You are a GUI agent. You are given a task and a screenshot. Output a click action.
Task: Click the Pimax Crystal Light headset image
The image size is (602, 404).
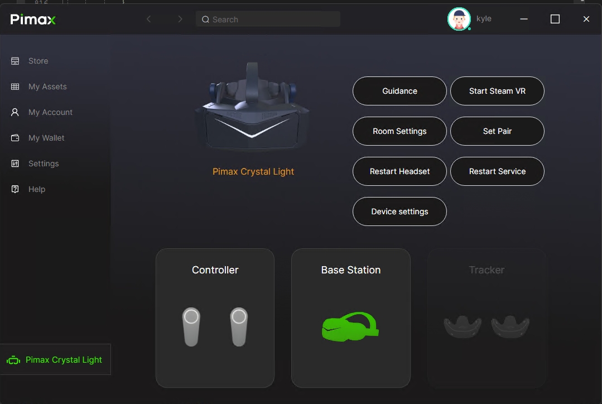click(252, 107)
